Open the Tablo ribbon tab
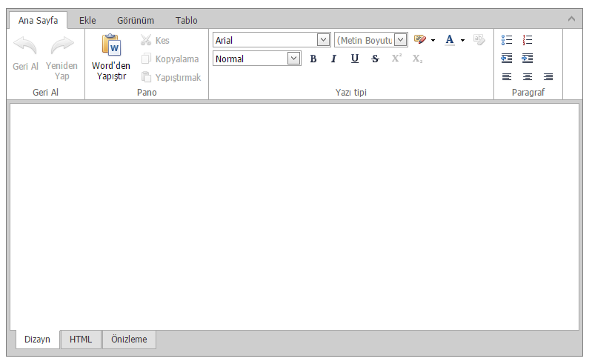Screen dimensions: 592x364 [186, 21]
